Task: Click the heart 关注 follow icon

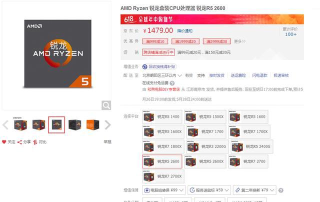Action: (x=4, y=142)
